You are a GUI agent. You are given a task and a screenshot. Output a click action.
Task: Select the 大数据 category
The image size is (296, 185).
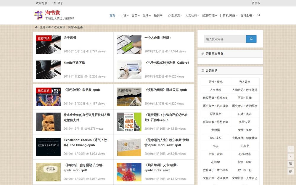pyautogui.click(x=215, y=130)
